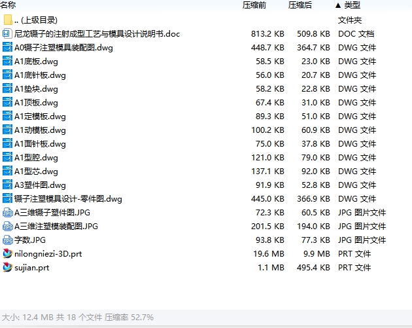412x328 pixels.
Task: Sort by the 压缩后 column header
Action: pyautogui.click(x=300, y=5)
